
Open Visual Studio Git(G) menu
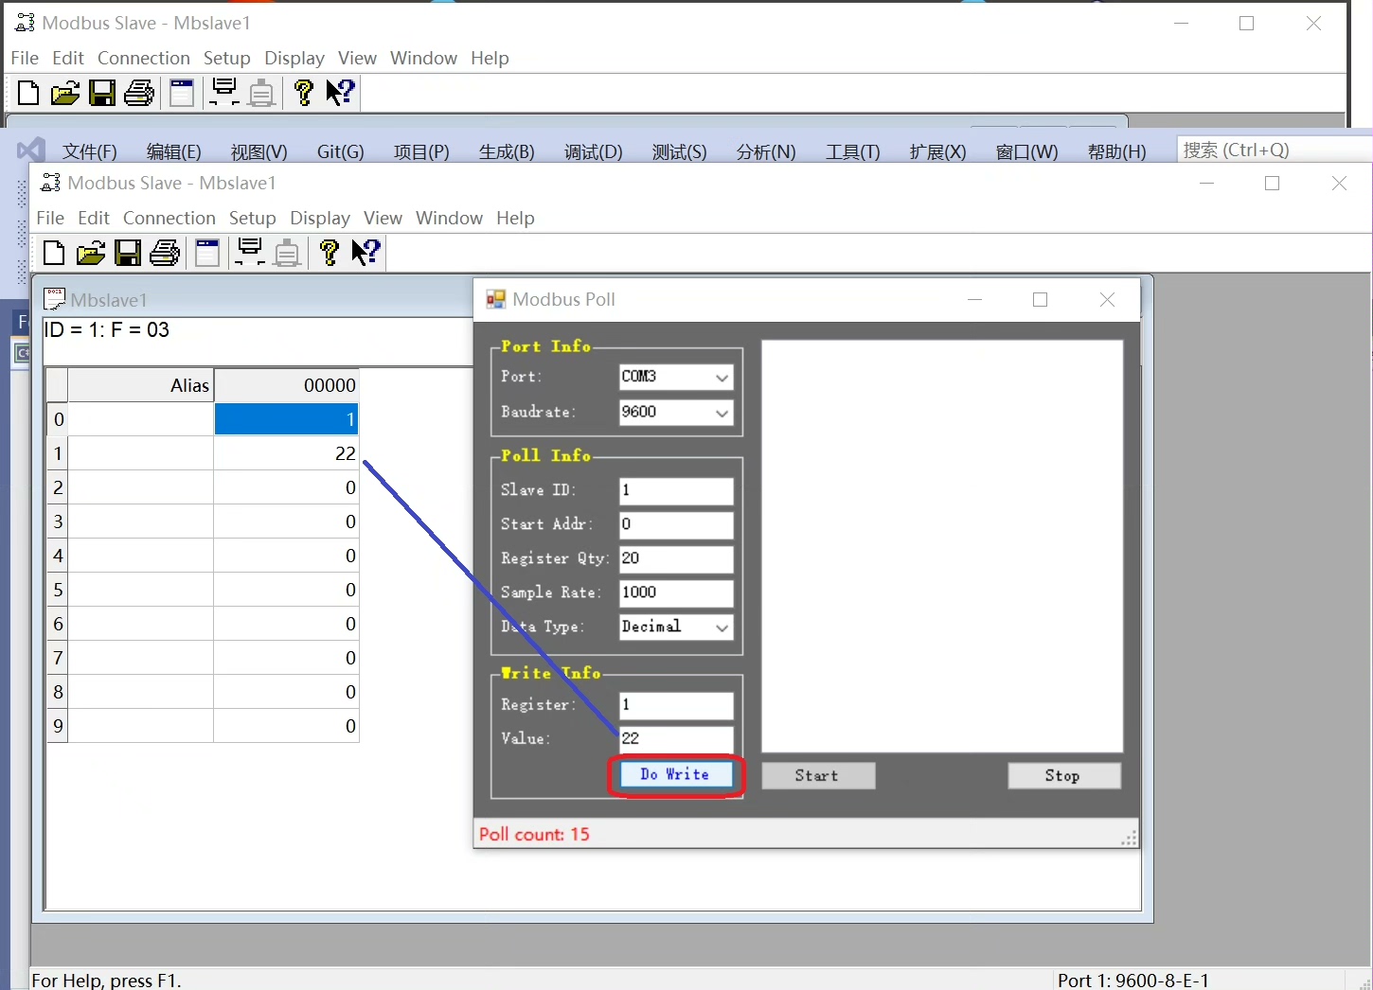(x=341, y=151)
